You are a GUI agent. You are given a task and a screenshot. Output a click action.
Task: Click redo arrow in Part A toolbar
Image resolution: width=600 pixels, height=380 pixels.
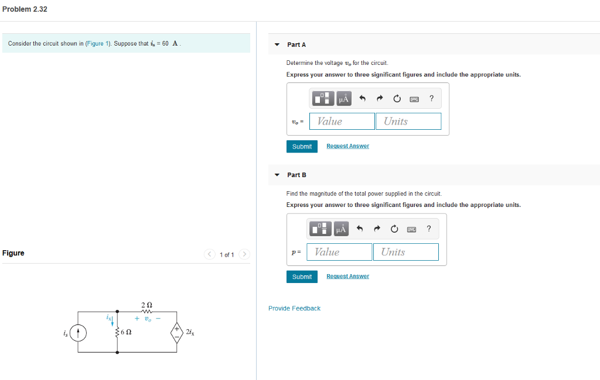pos(380,99)
